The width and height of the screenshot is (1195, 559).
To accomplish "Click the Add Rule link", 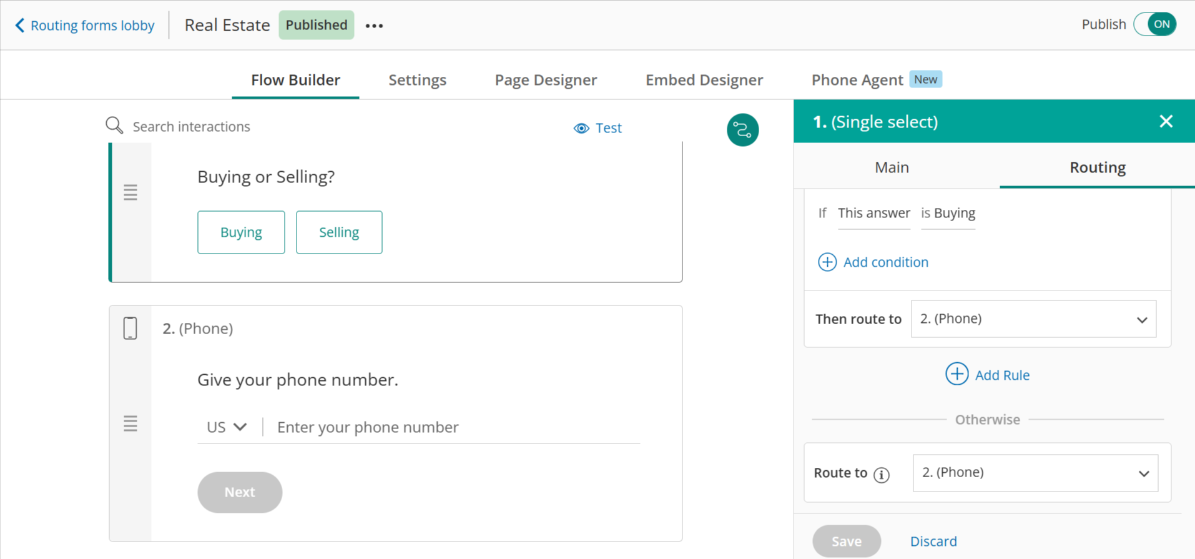I will 1002,375.
